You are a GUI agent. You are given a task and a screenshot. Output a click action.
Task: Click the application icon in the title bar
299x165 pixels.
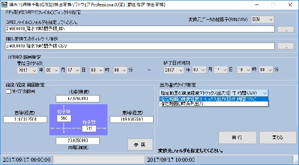(4, 5)
